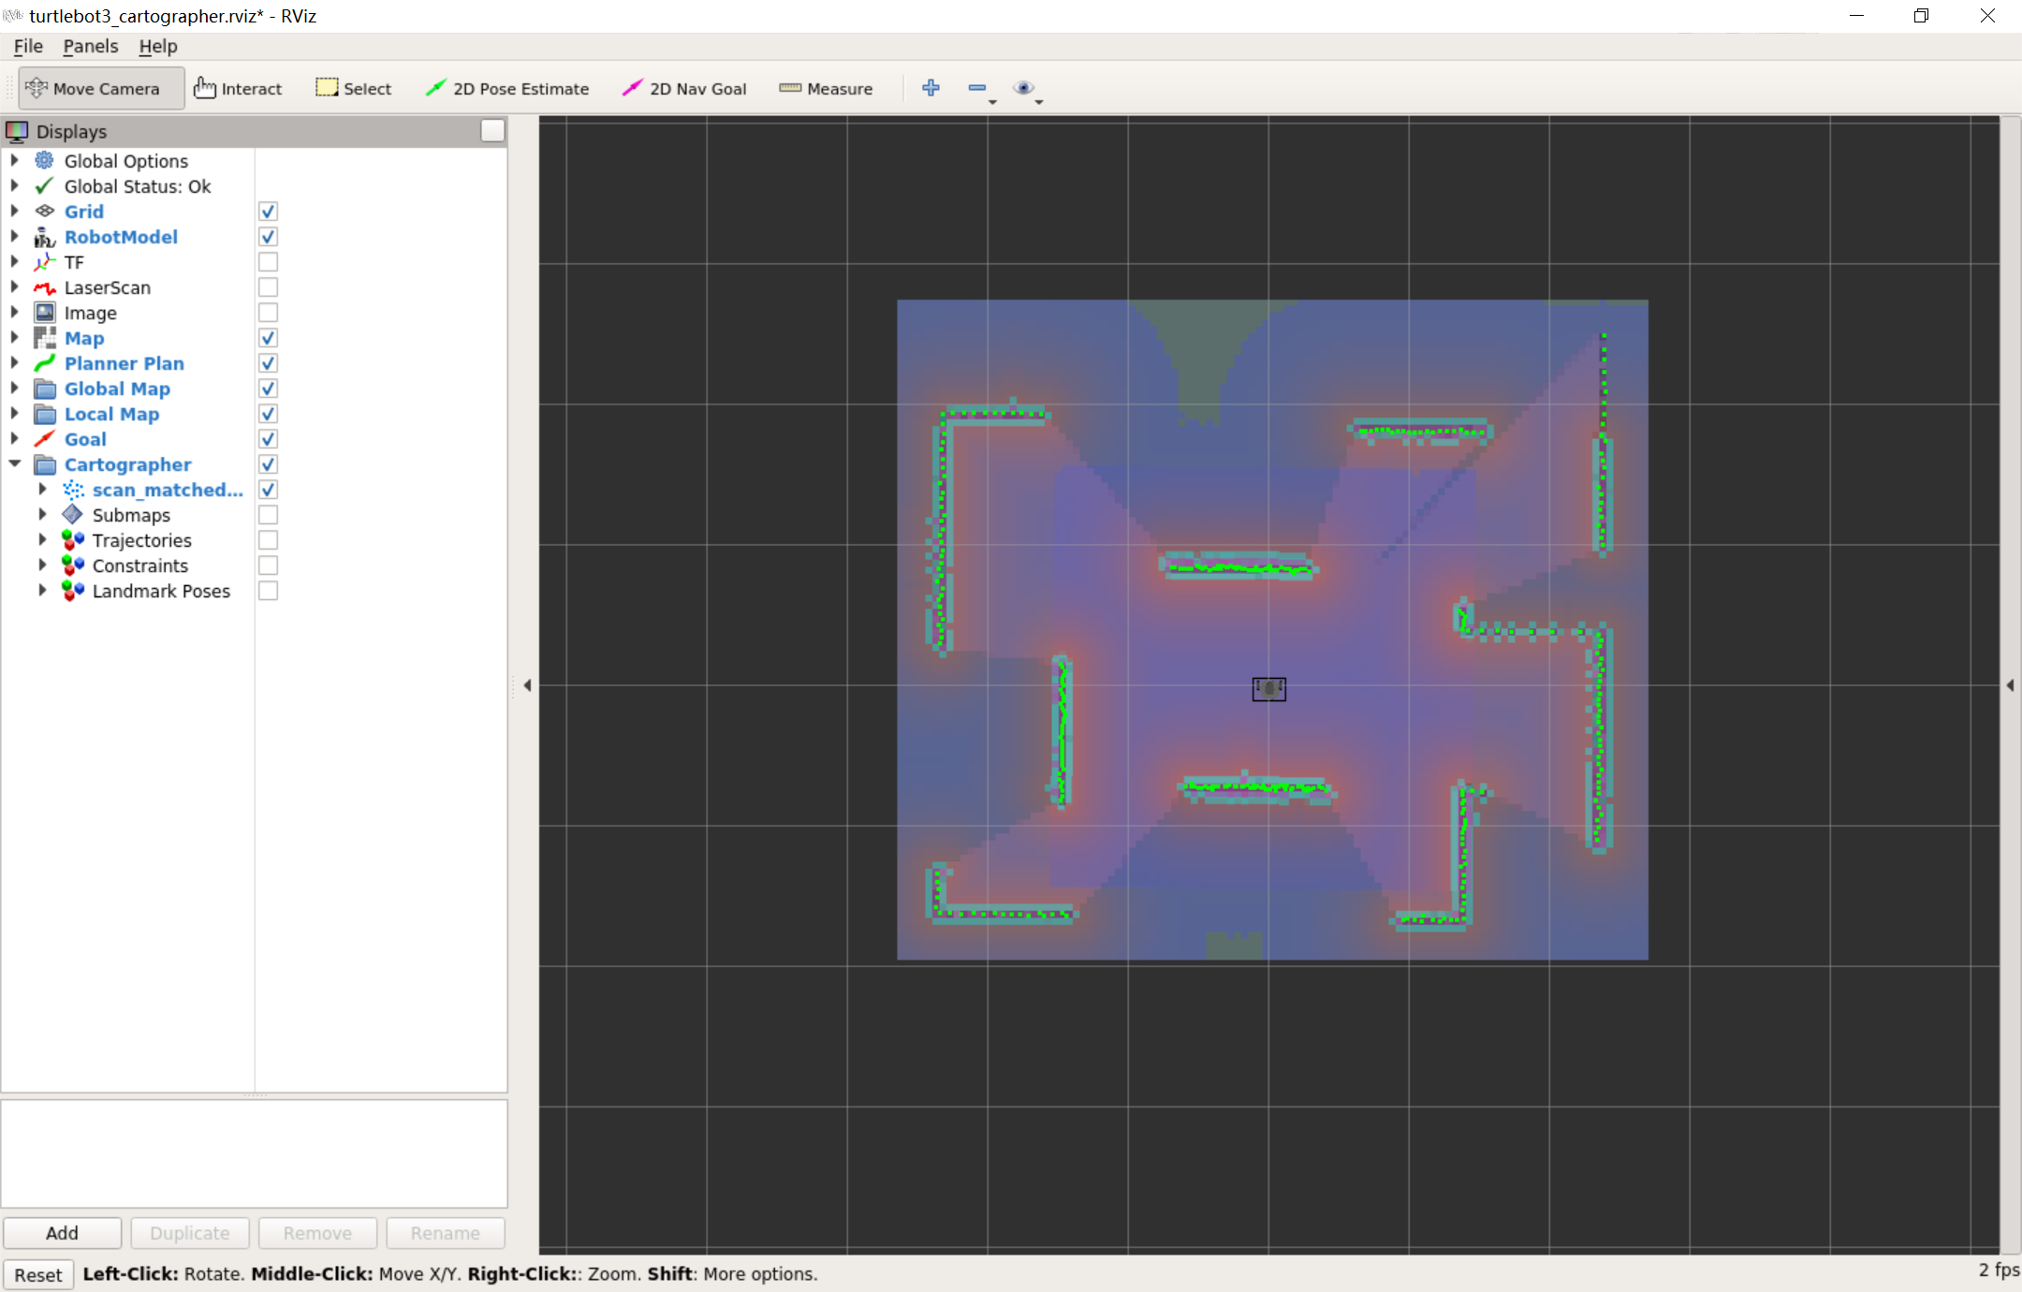The width and height of the screenshot is (2022, 1292).
Task: Choose the 2D Pose Estimate tool
Action: click(507, 89)
